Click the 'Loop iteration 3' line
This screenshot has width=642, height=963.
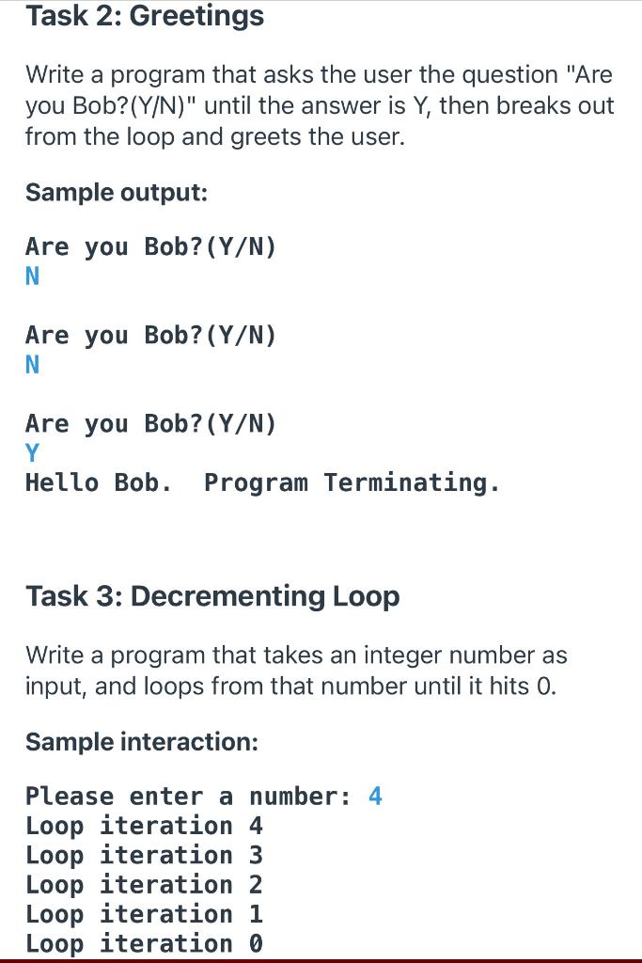144,856
